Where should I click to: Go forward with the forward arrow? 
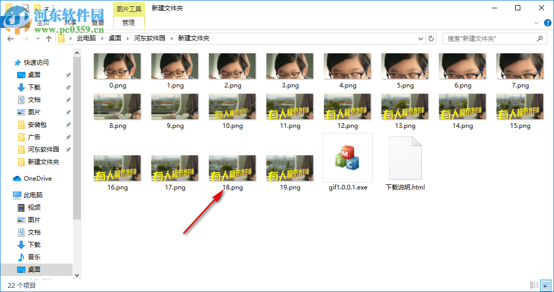[25, 38]
